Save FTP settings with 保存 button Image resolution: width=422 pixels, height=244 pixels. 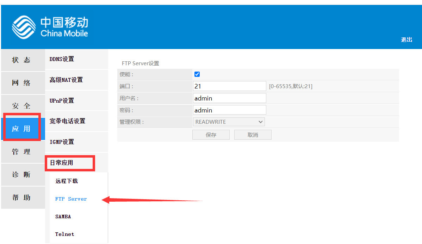click(x=211, y=135)
